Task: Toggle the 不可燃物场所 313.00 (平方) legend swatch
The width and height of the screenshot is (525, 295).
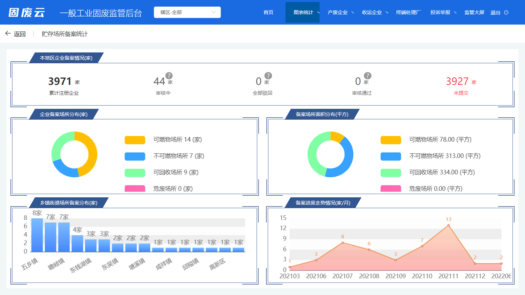Action: pyautogui.click(x=391, y=156)
